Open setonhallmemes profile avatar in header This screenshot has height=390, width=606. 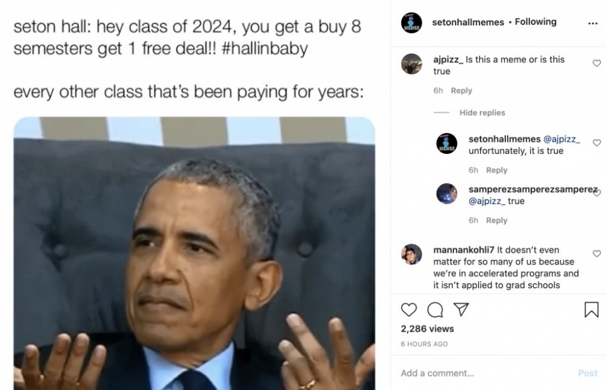click(411, 22)
